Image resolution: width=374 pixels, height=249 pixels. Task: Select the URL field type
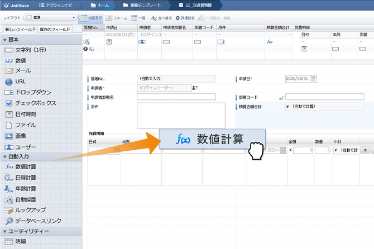15,82
